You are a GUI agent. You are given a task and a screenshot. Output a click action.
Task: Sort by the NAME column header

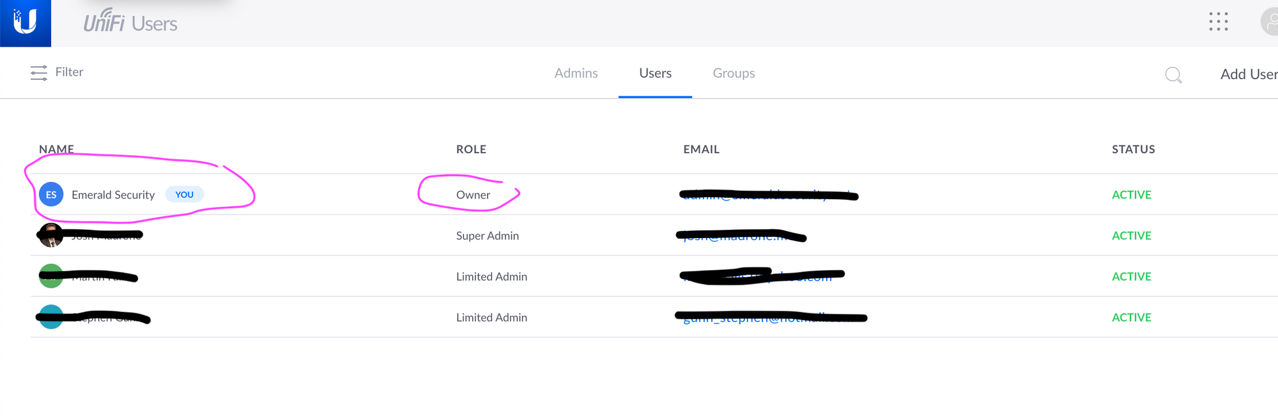click(x=56, y=149)
